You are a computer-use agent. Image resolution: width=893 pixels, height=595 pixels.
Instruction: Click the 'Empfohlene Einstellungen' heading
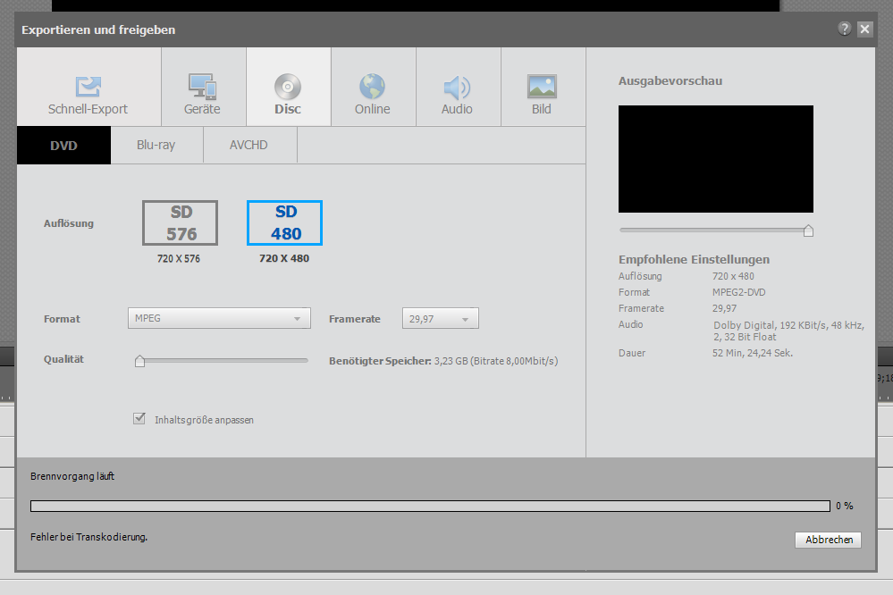tap(694, 260)
